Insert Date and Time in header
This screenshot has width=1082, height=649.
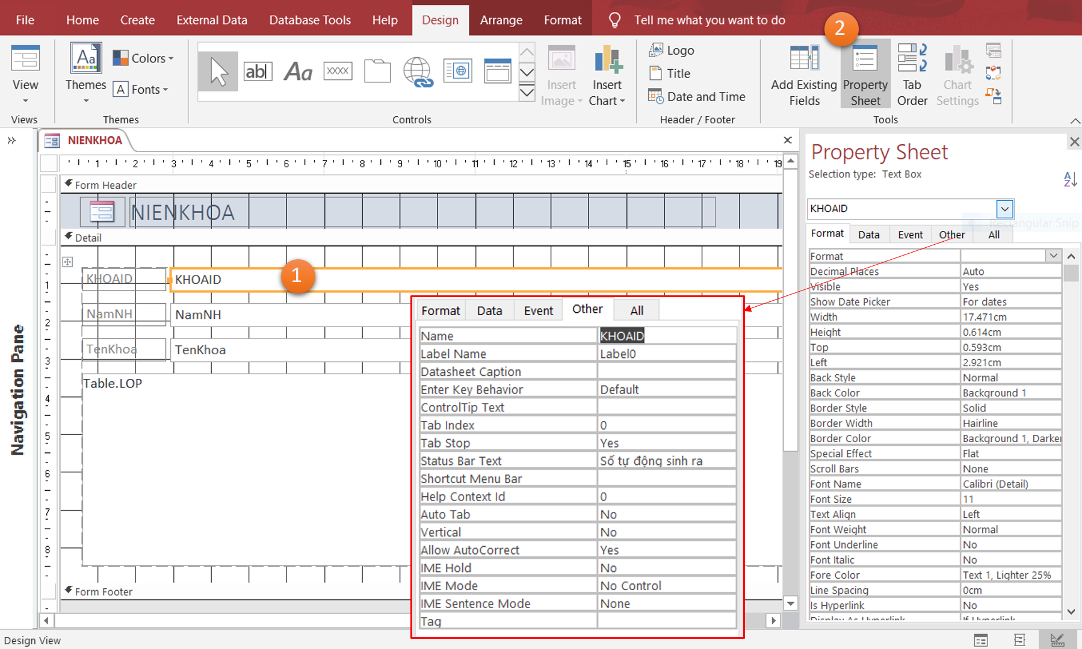pos(697,97)
